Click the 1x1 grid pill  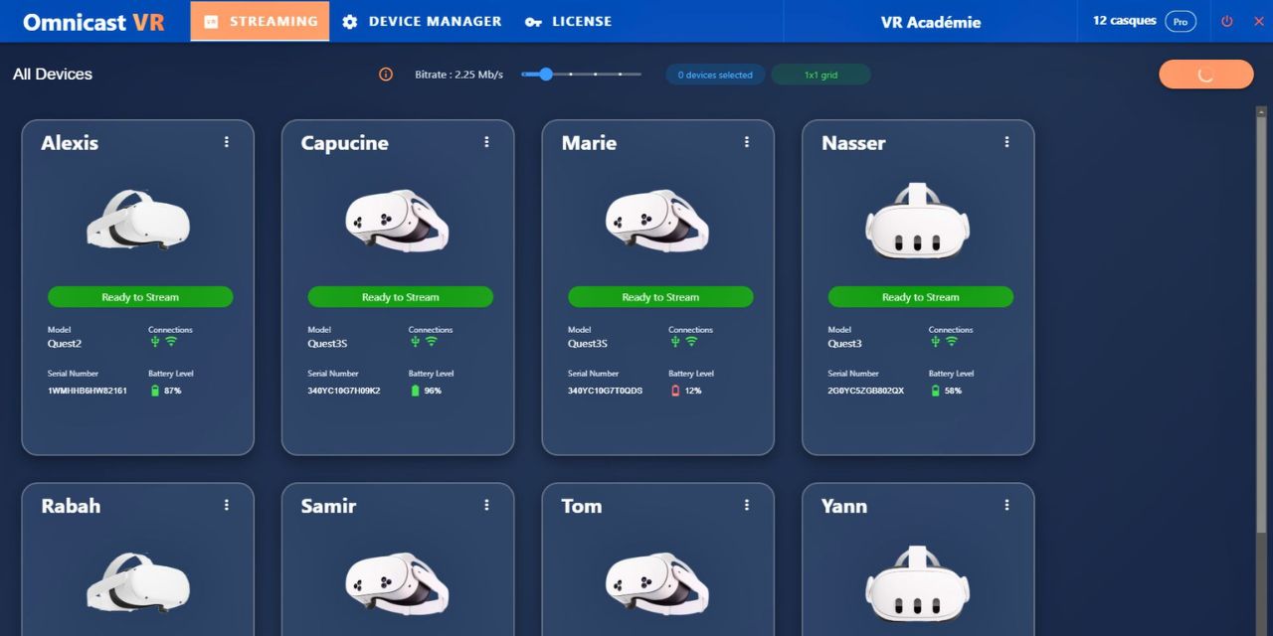point(820,74)
